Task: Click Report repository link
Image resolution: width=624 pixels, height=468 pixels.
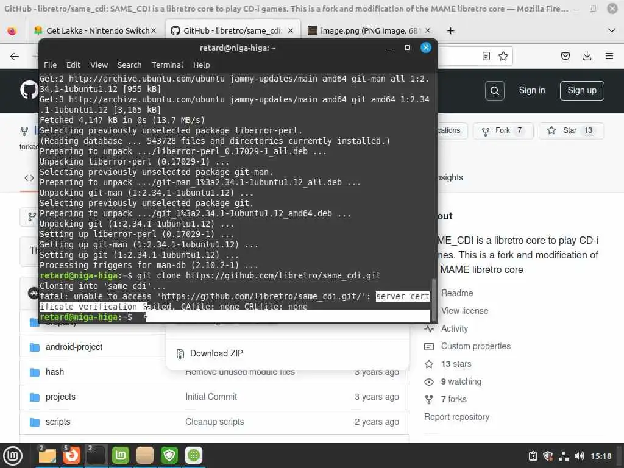Action: (x=456, y=417)
